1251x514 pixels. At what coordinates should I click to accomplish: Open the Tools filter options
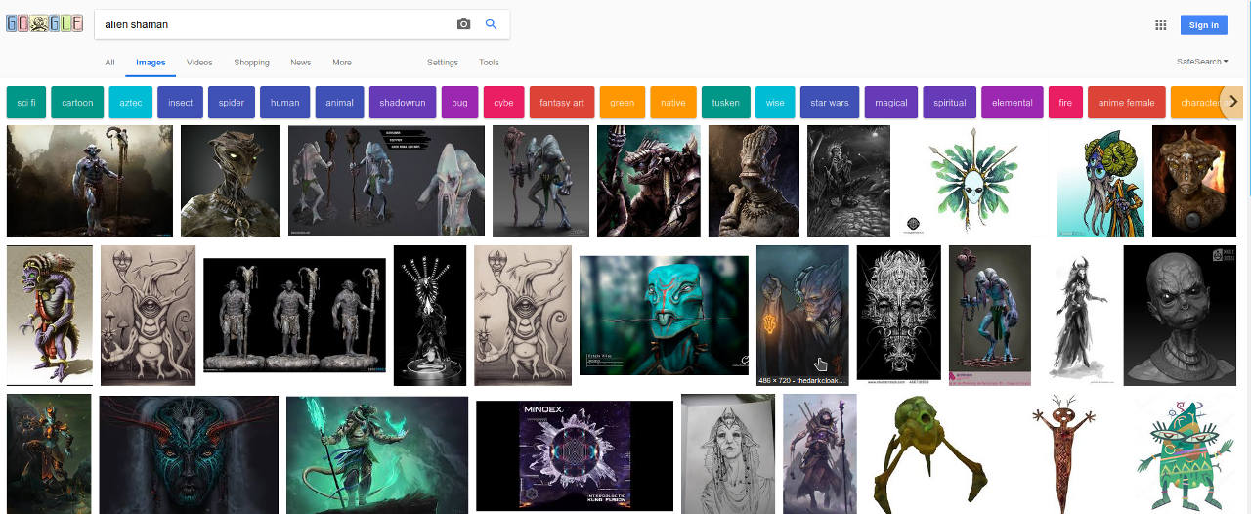tap(489, 63)
